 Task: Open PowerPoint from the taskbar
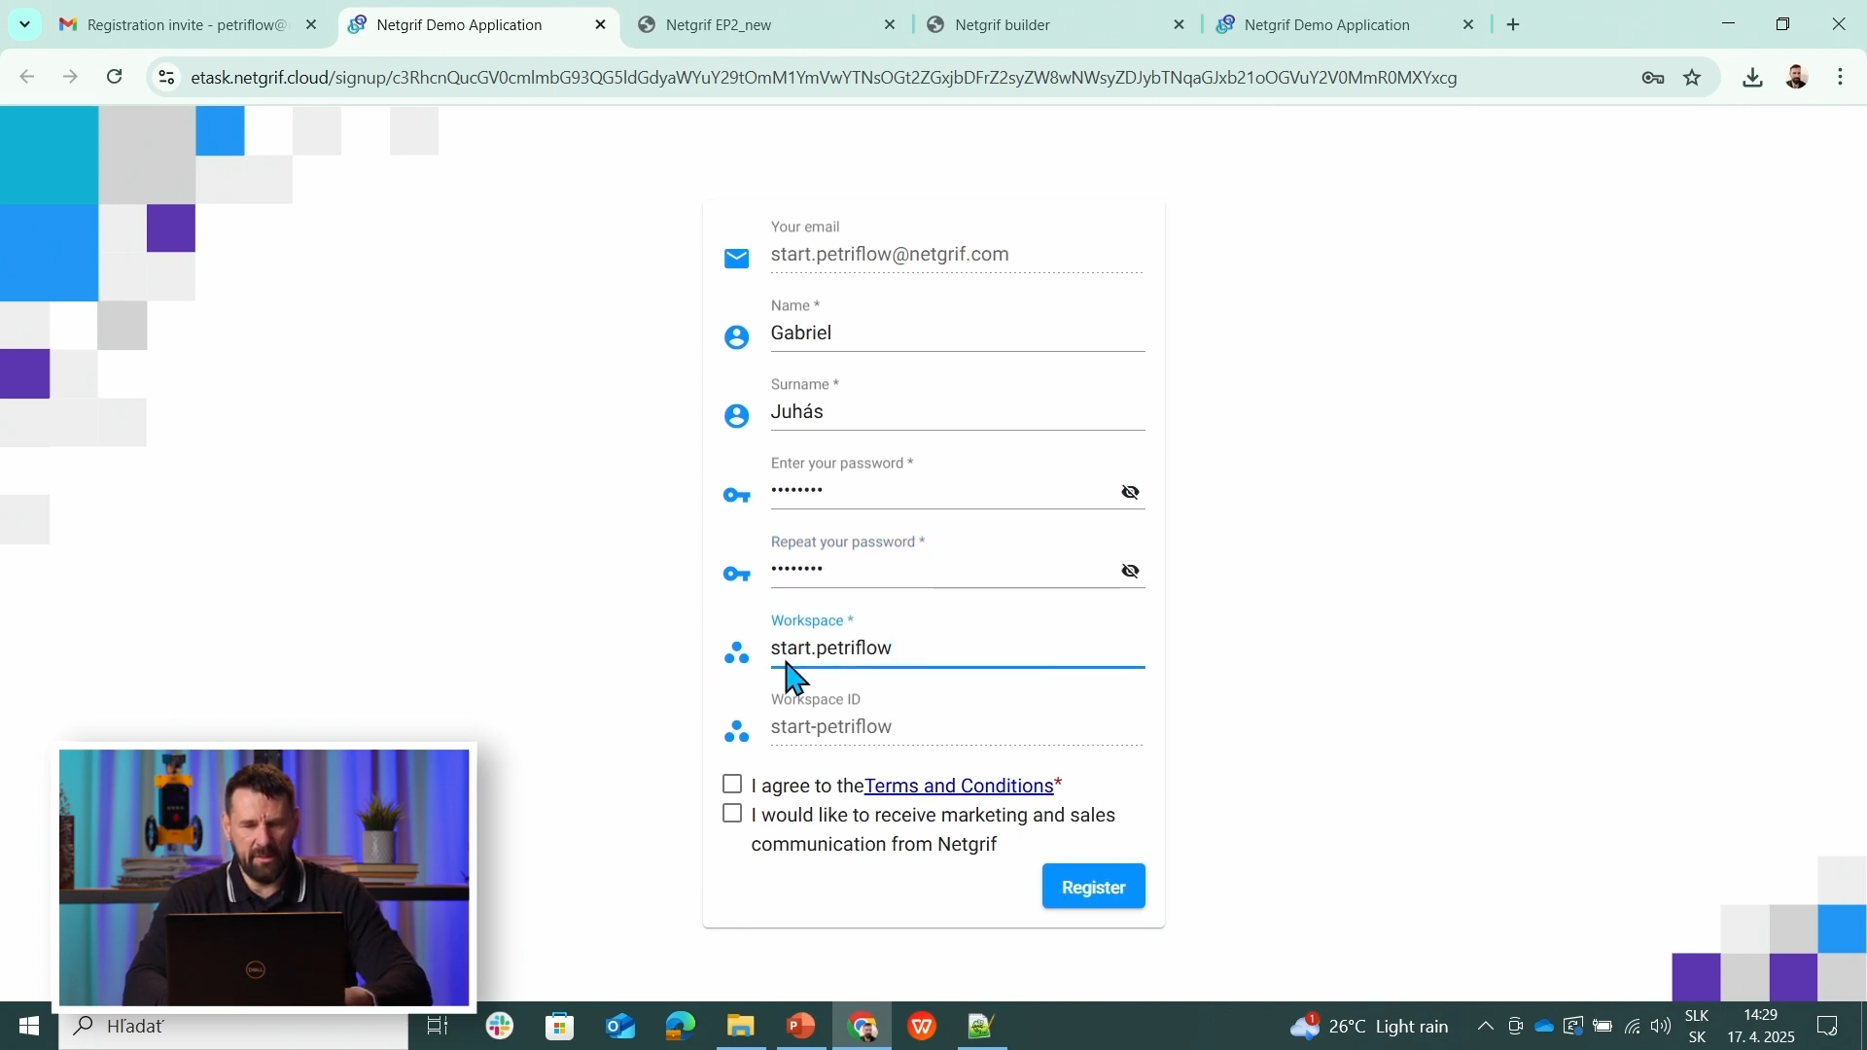pyautogui.click(x=801, y=1026)
